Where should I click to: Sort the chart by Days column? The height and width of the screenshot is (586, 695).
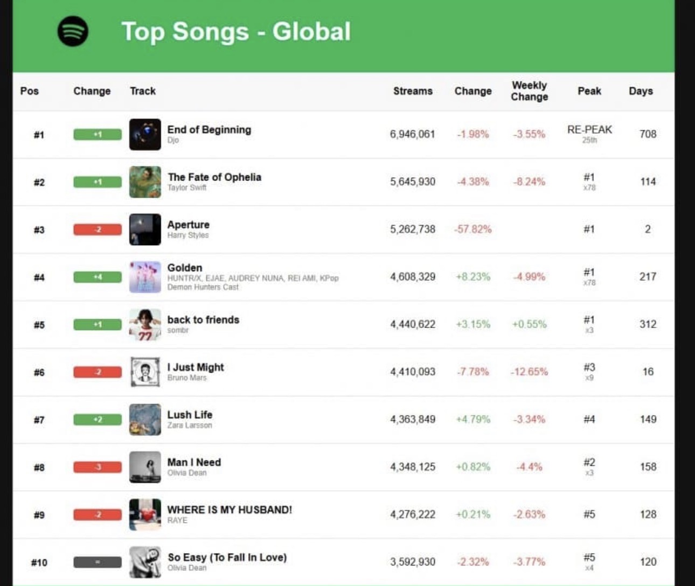(x=641, y=91)
